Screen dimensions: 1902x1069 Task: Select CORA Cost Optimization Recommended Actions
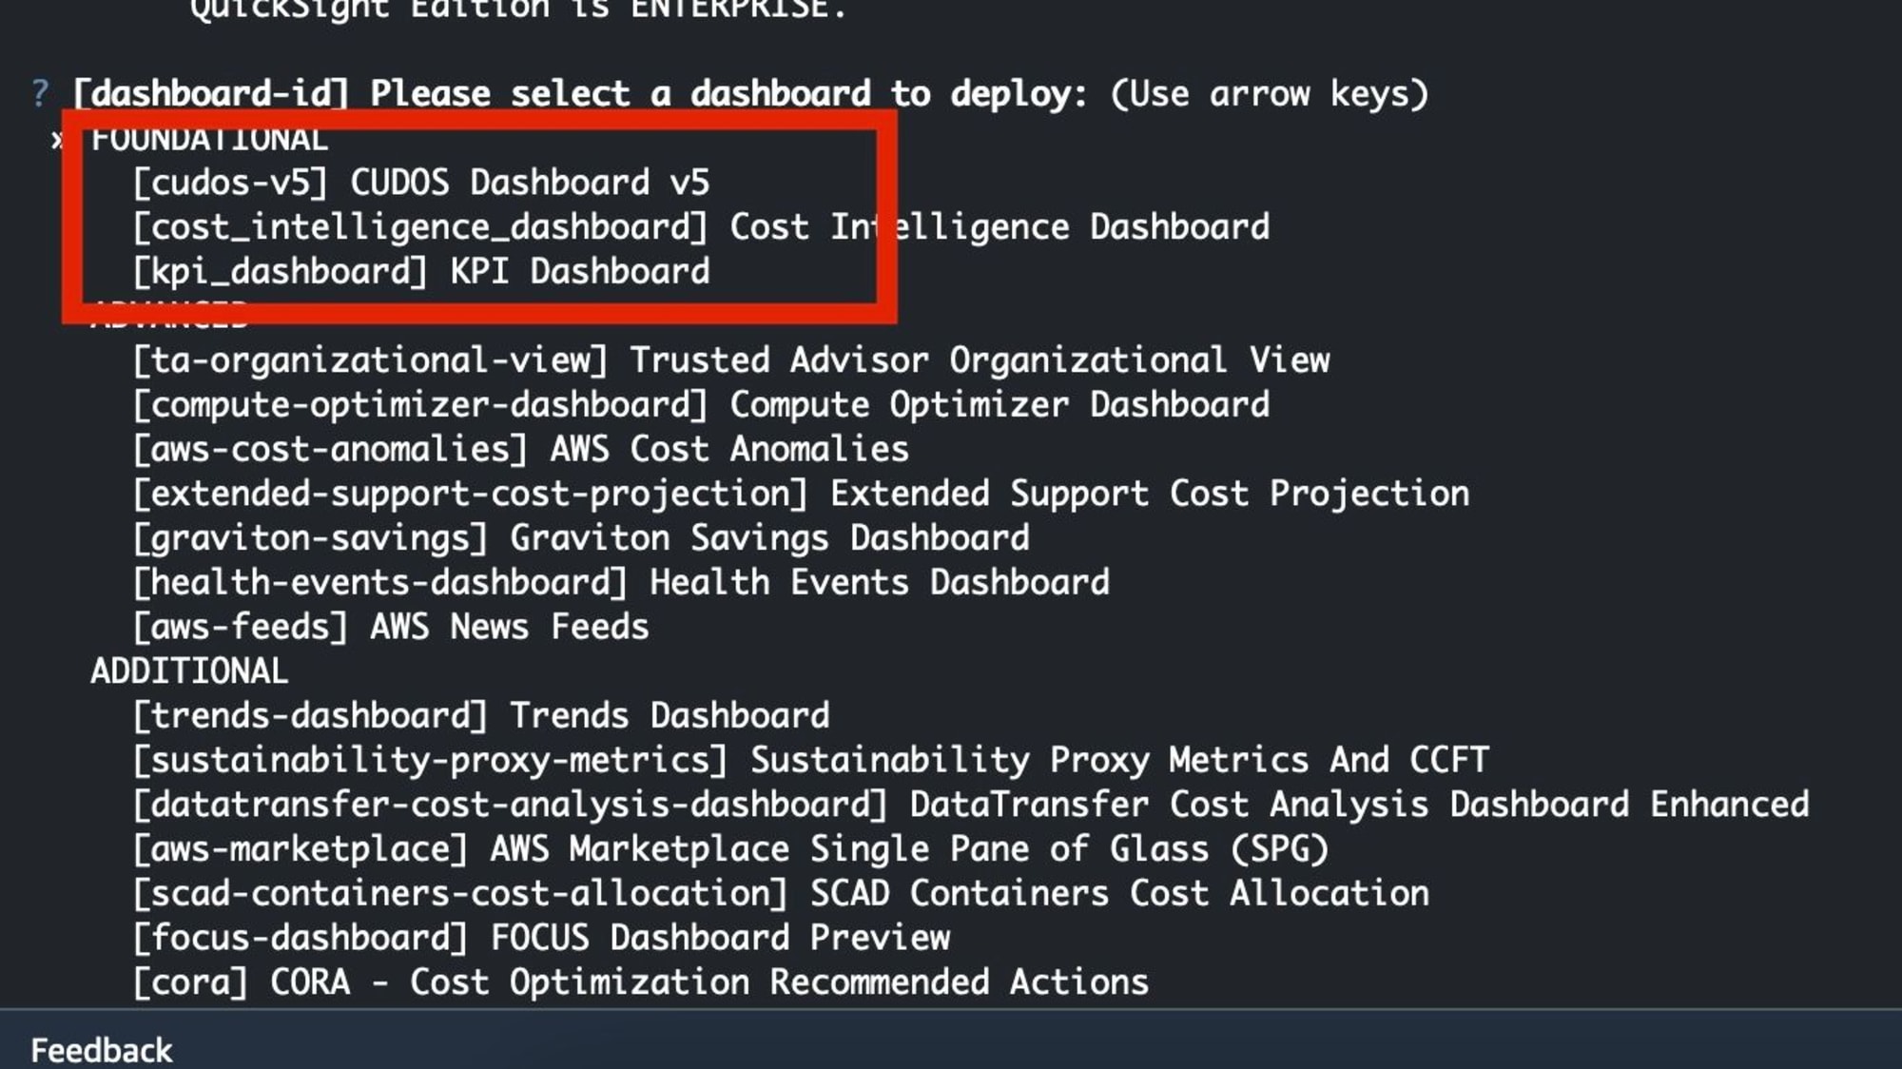(639, 982)
